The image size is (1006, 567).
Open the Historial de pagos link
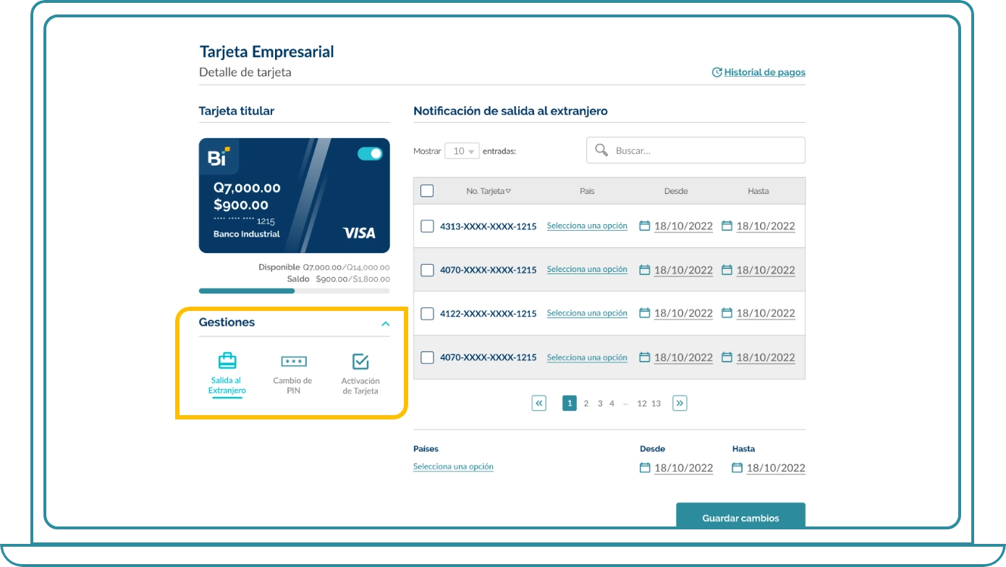[x=765, y=72]
